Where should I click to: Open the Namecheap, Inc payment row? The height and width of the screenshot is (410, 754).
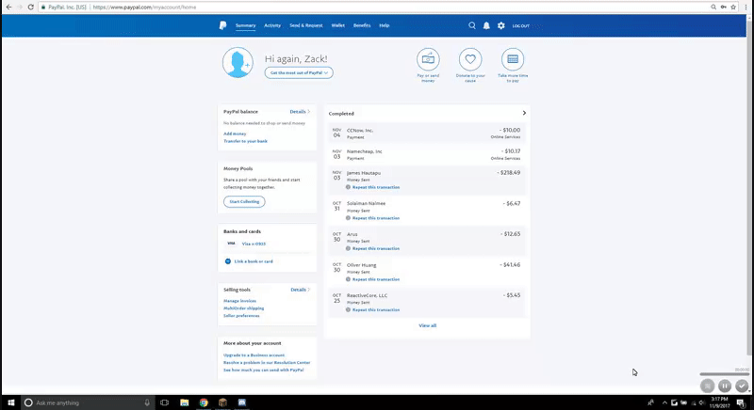tap(427, 154)
